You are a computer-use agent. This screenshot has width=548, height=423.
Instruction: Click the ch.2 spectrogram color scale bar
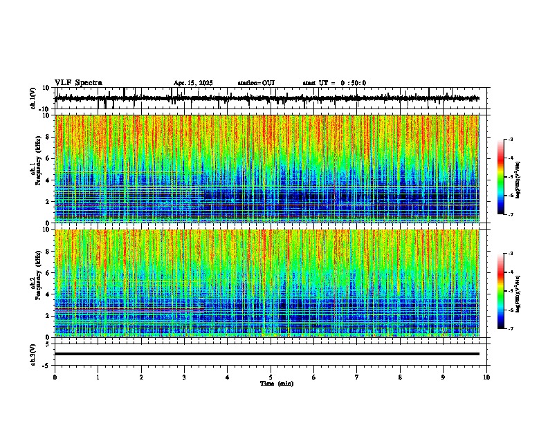[x=501, y=291]
